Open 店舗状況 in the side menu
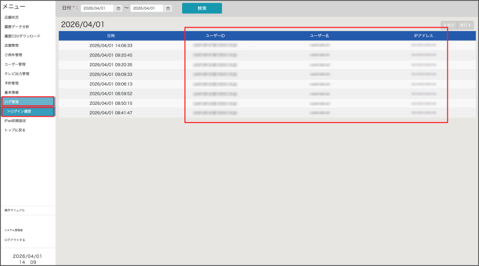Viewport: 479px width, 266px height. pos(11,17)
